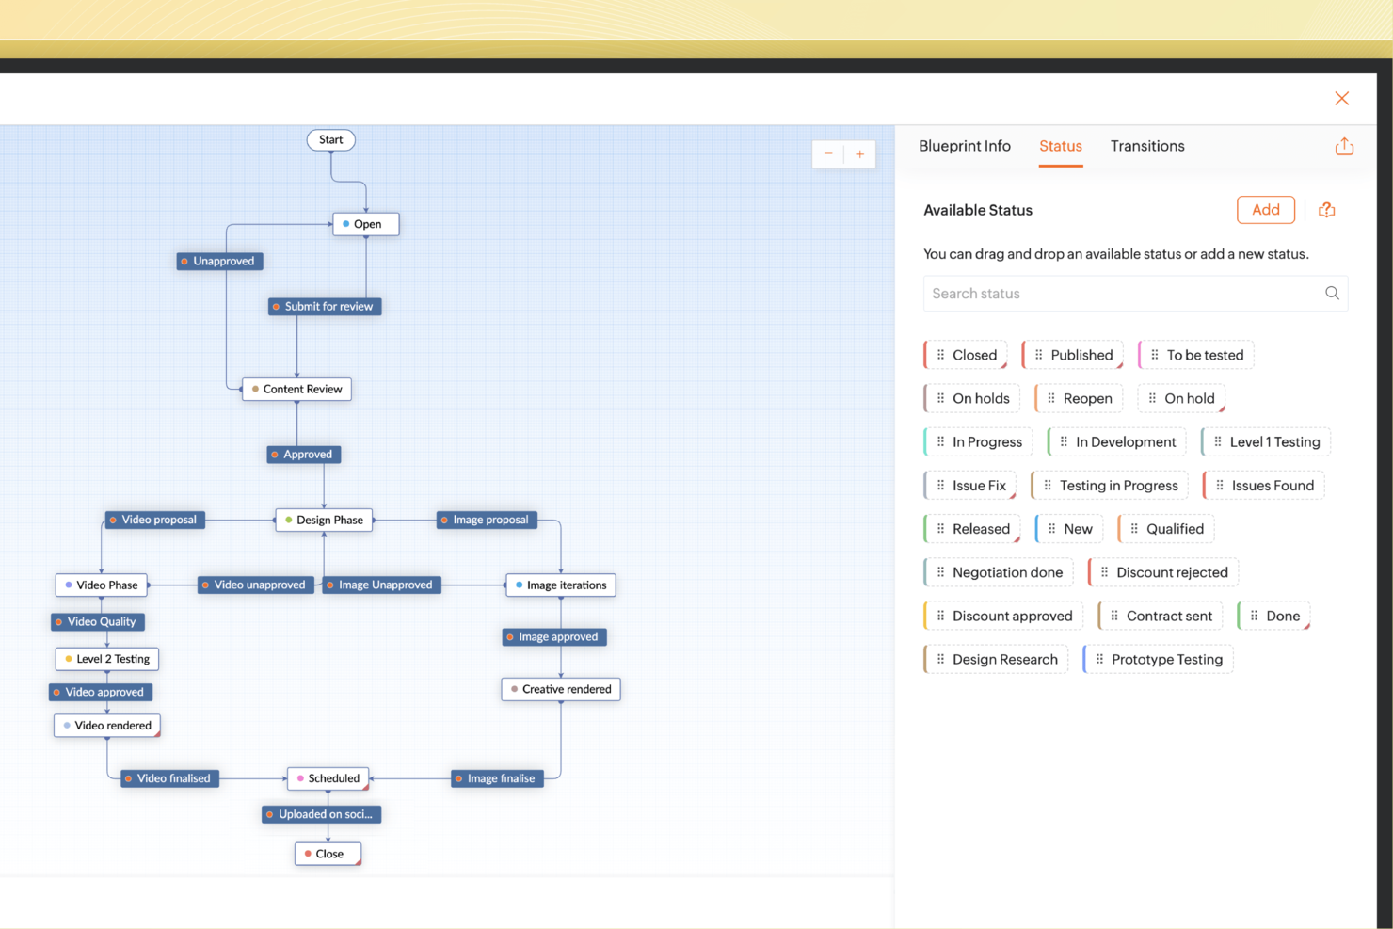
Task: Click drag handle on Closed status
Action: point(940,355)
